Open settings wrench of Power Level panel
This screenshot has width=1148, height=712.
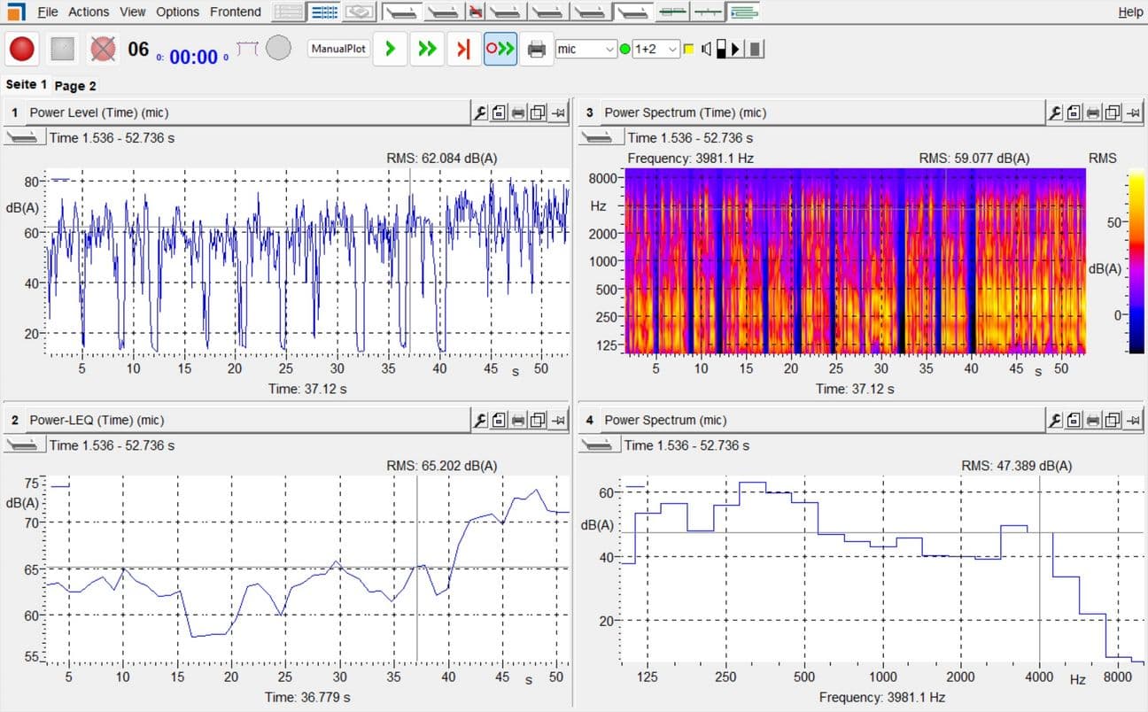tap(480, 112)
